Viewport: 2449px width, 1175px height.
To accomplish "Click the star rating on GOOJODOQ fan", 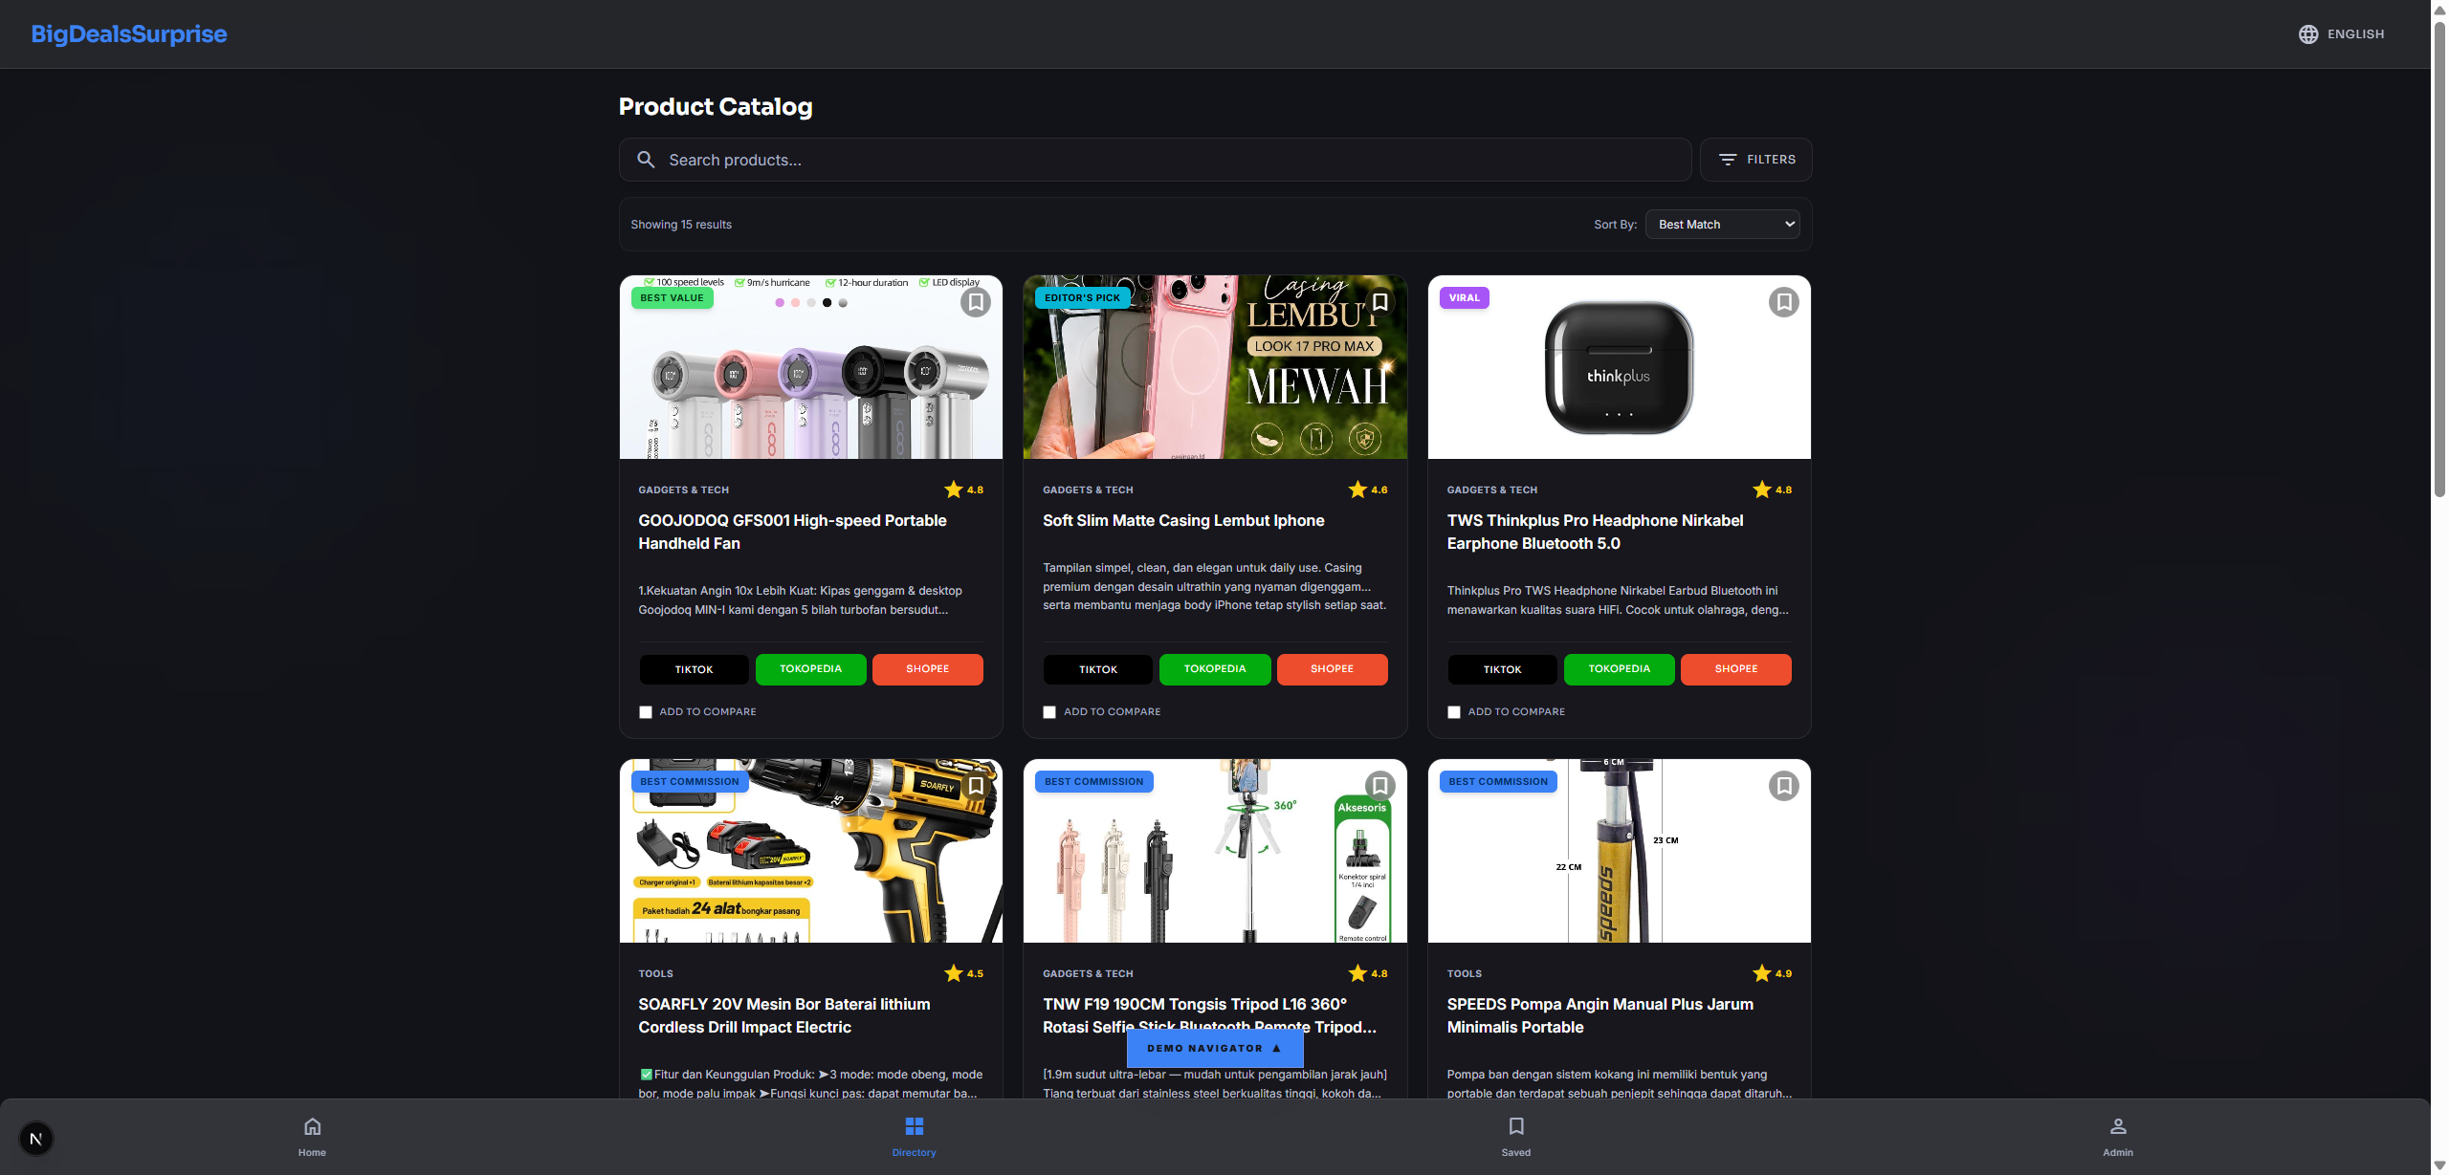I will (x=964, y=490).
